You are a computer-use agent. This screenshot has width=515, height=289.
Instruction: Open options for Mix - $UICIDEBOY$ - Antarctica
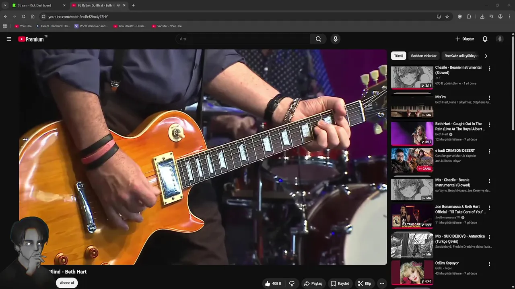[490, 237]
